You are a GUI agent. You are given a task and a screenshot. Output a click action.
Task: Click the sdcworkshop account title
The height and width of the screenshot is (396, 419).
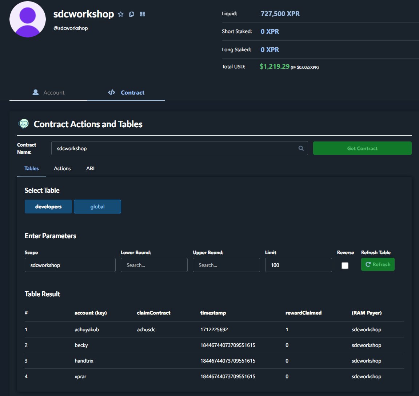pos(84,14)
